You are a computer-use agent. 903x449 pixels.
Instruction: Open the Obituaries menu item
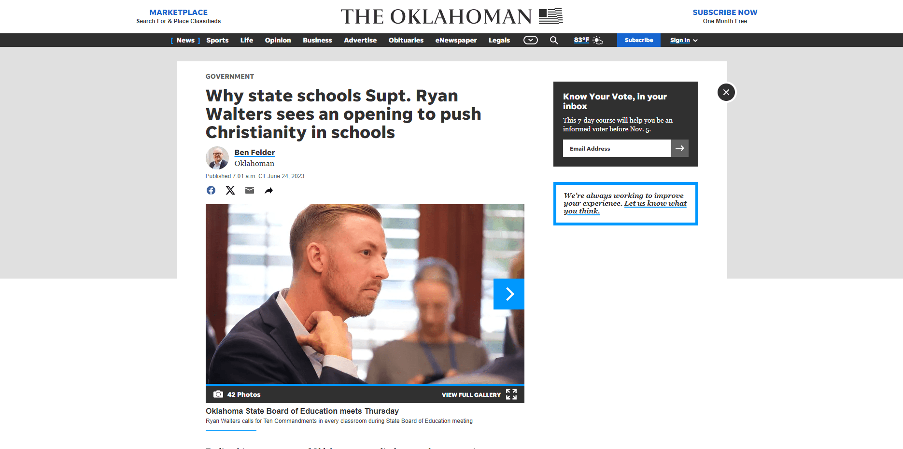(406, 40)
